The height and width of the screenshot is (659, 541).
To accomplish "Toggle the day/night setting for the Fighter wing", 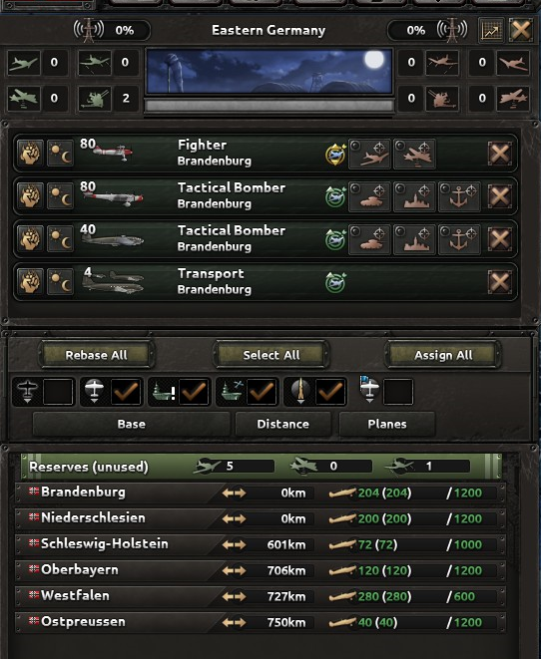I will pos(60,153).
